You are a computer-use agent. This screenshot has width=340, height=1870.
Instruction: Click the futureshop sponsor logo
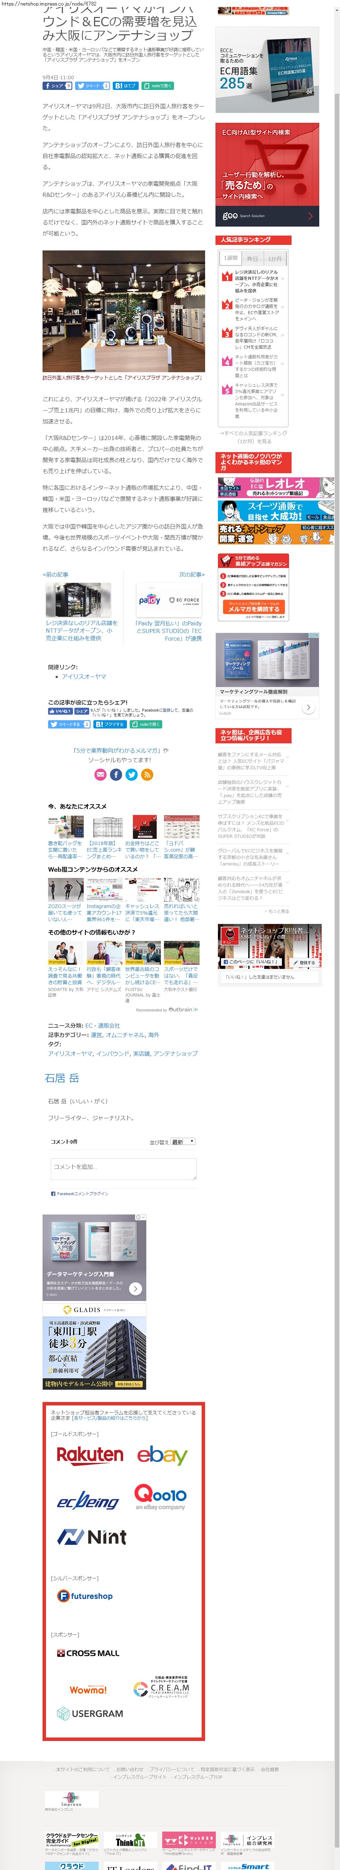click(85, 1596)
